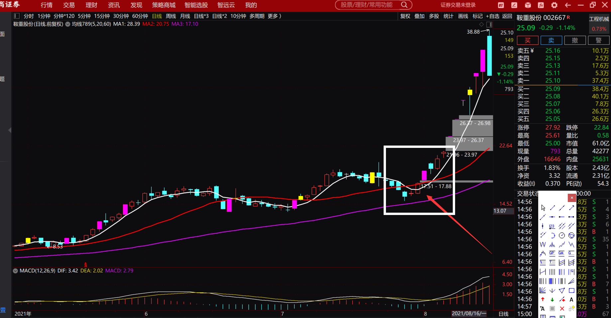Open the 均线 indicator settings dropdown
Image resolution: width=611 pixels, height=318 pixels.
point(68,24)
